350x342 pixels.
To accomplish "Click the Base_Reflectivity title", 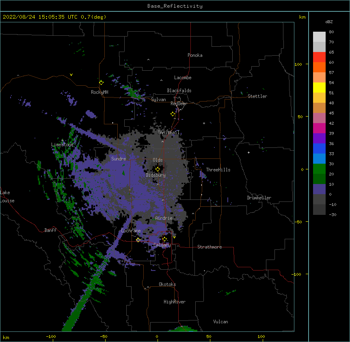I will click(175, 6).
